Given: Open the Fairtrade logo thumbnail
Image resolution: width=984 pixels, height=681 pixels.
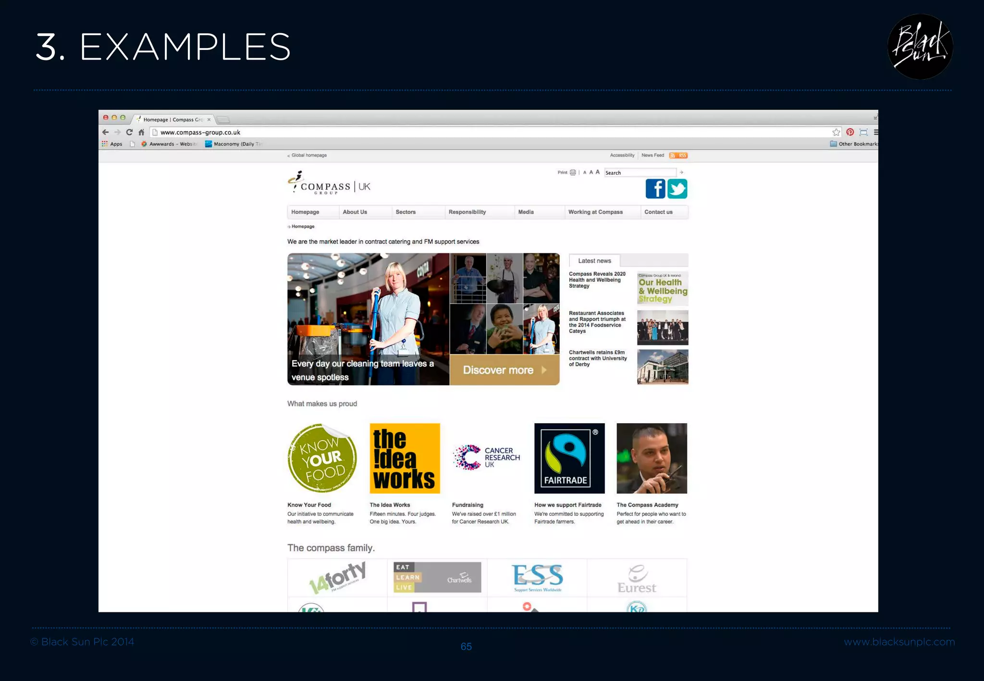Looking at the screenshot, I should tap(569, 458).
